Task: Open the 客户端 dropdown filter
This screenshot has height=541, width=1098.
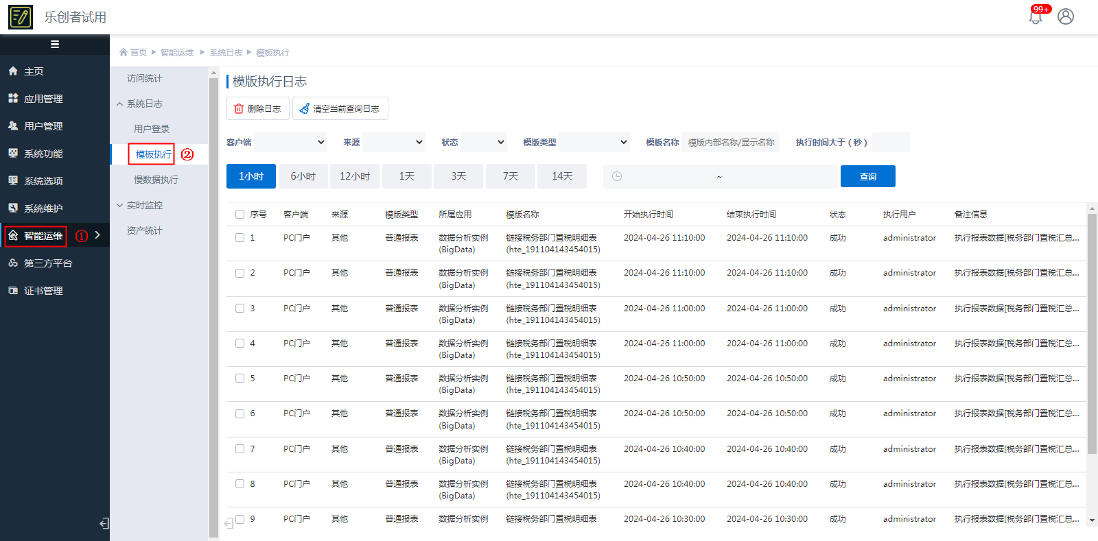Action: (291, 143)
